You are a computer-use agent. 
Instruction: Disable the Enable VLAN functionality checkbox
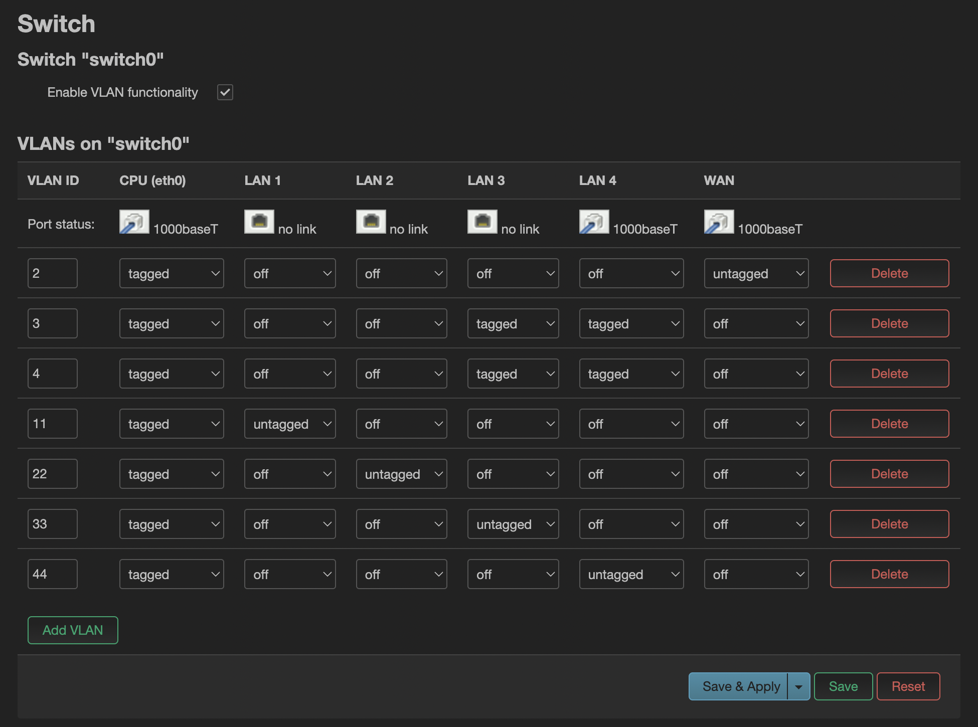pos(225,92)
